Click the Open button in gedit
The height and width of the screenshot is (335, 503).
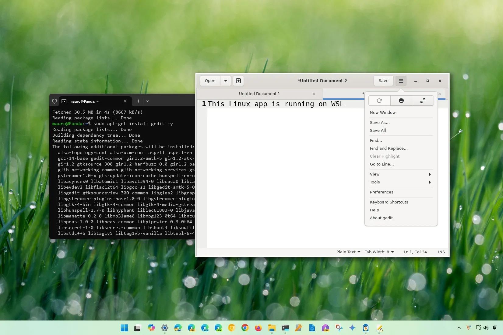[x=210, y=81]
